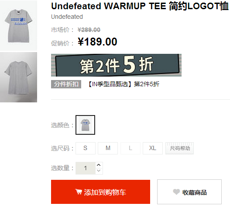230x210 pixels.
Task: Select size M
Action: (108, 148)
